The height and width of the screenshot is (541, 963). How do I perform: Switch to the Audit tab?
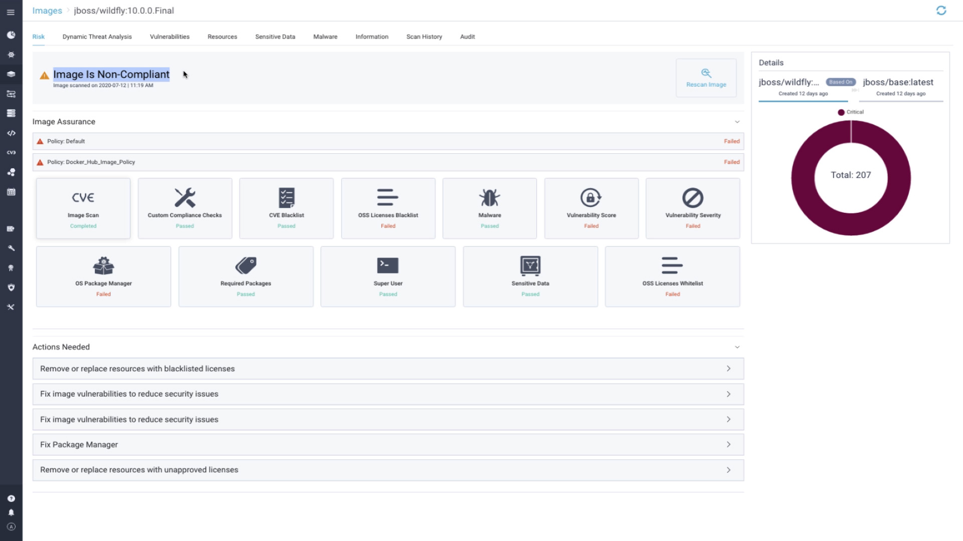pyautogui.click(x=467, y=37)
